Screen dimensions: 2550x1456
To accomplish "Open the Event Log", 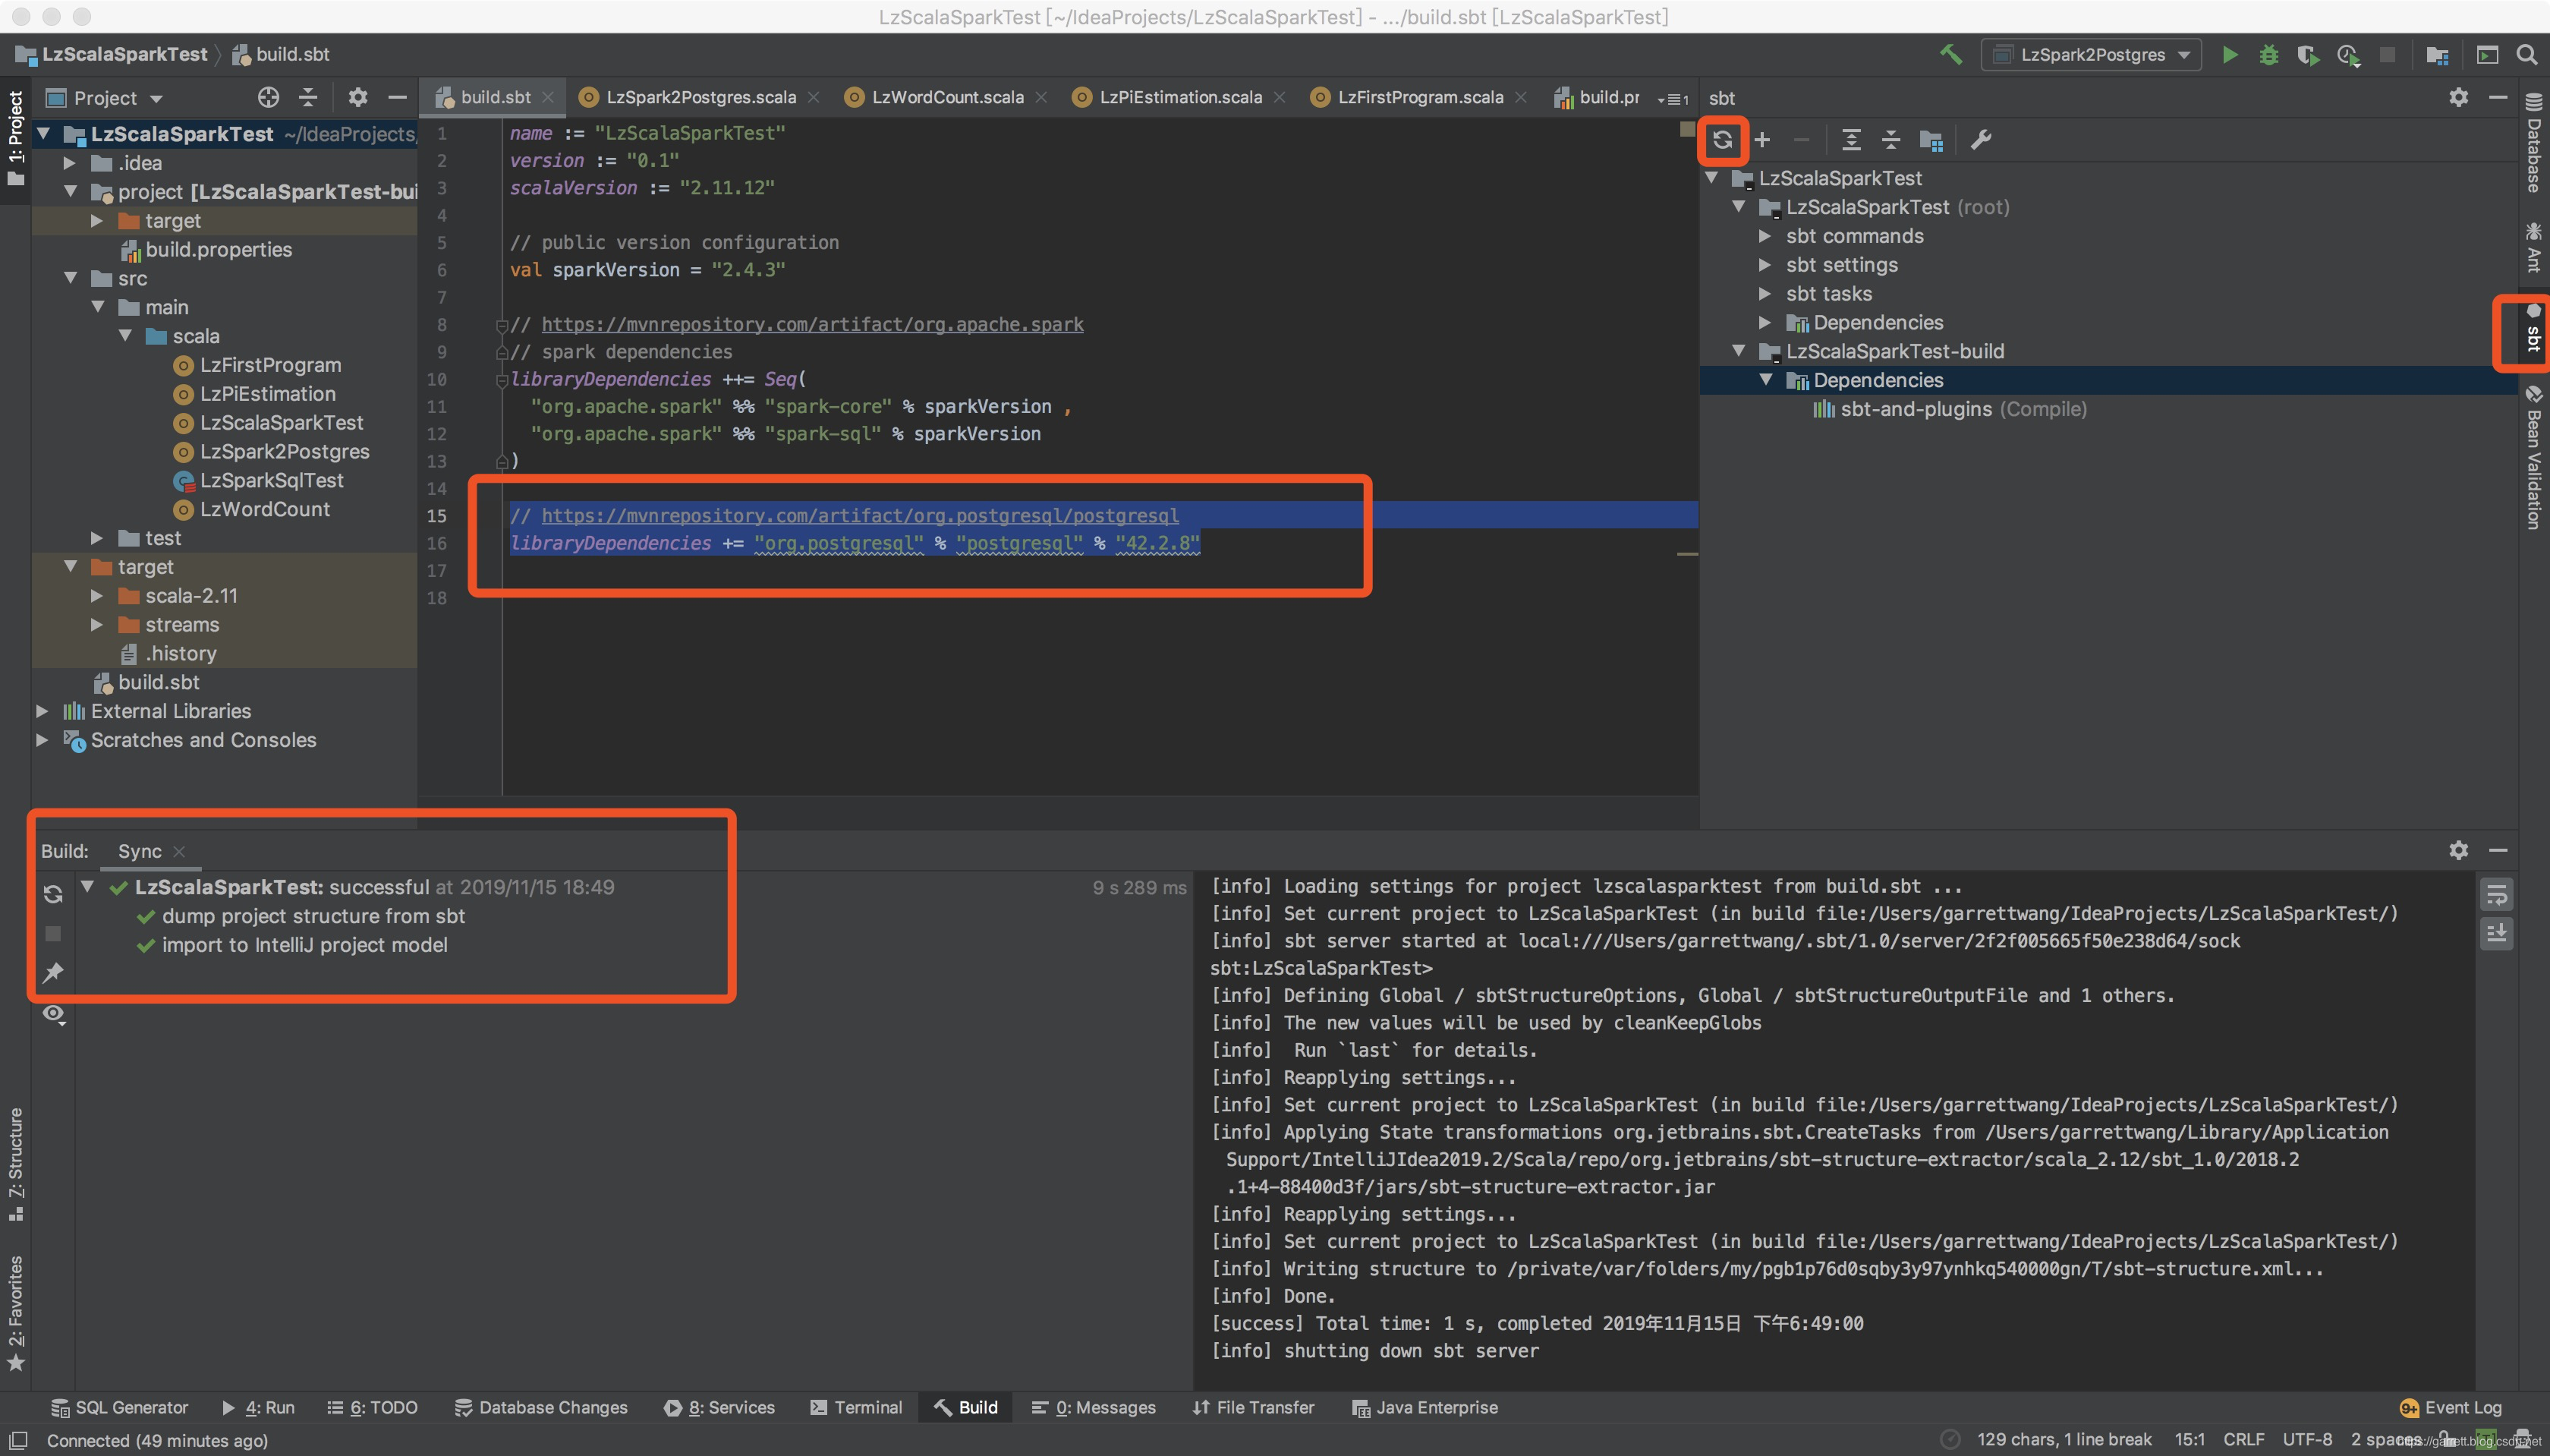I will click(2451, 1408).
